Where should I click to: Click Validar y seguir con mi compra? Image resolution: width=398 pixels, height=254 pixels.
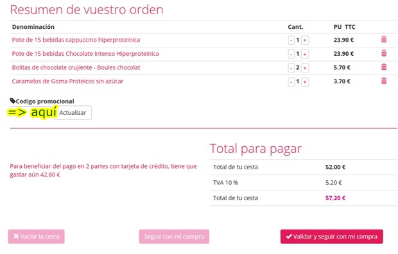click(332, 237)
